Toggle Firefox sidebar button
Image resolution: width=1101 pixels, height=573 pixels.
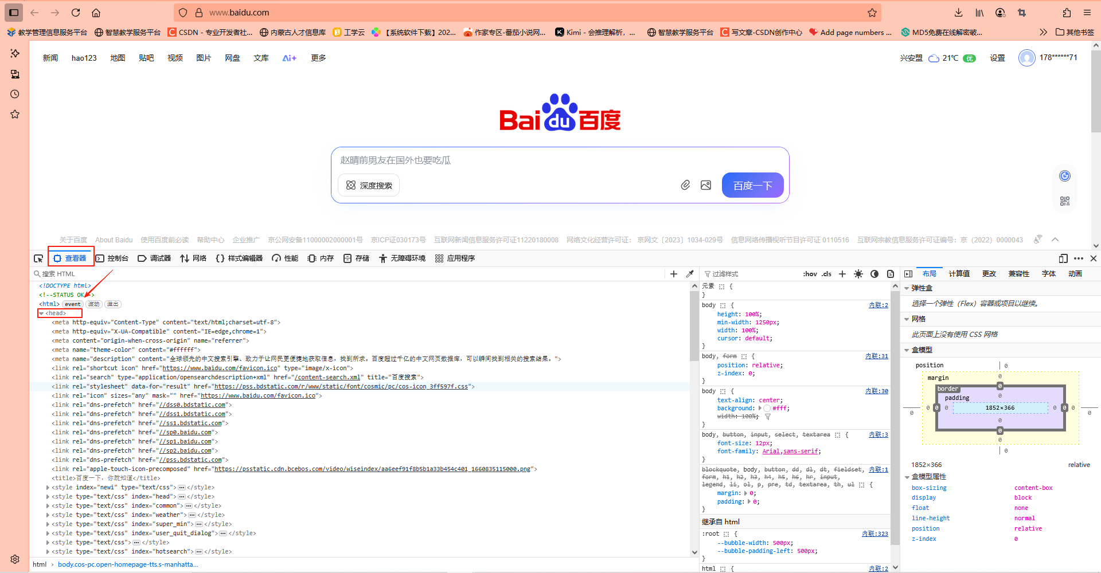14,13
